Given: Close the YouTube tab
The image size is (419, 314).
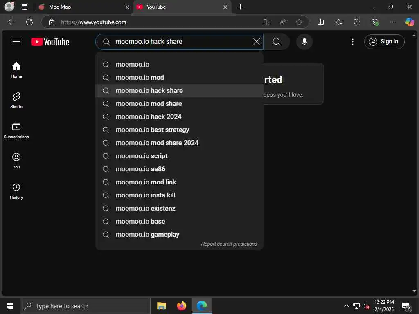Looking at the screenshot, I should click(x=225, y=7).
